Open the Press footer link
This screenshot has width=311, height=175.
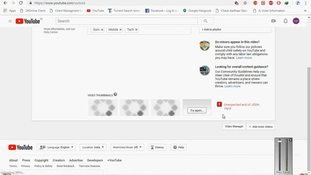[26, 160]
